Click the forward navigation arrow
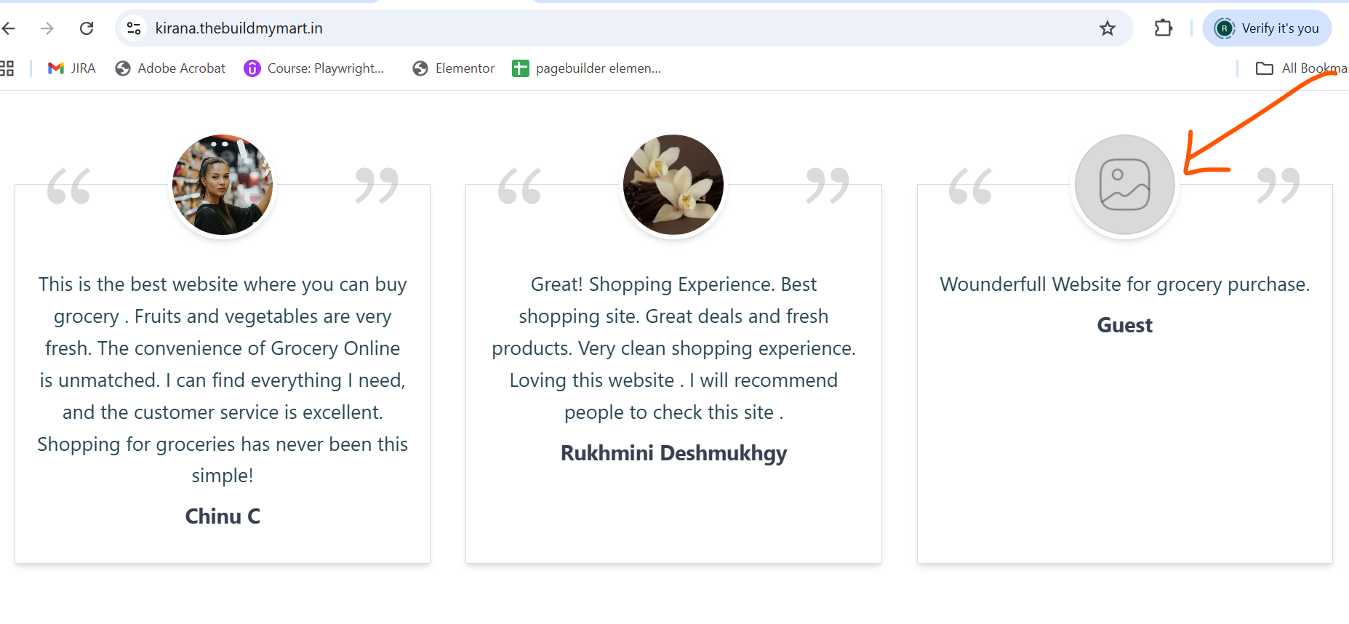This screenshot has height=624, width=1349. tap(47, 28)
